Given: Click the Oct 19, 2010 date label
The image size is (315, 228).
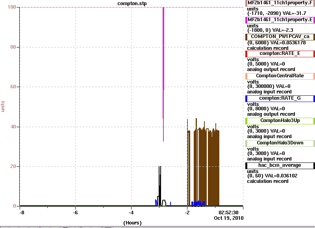Looking at the screenshot, I should 229,218.
